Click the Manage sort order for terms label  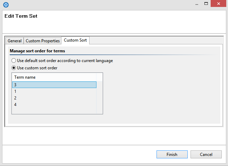tap(37, 51)
